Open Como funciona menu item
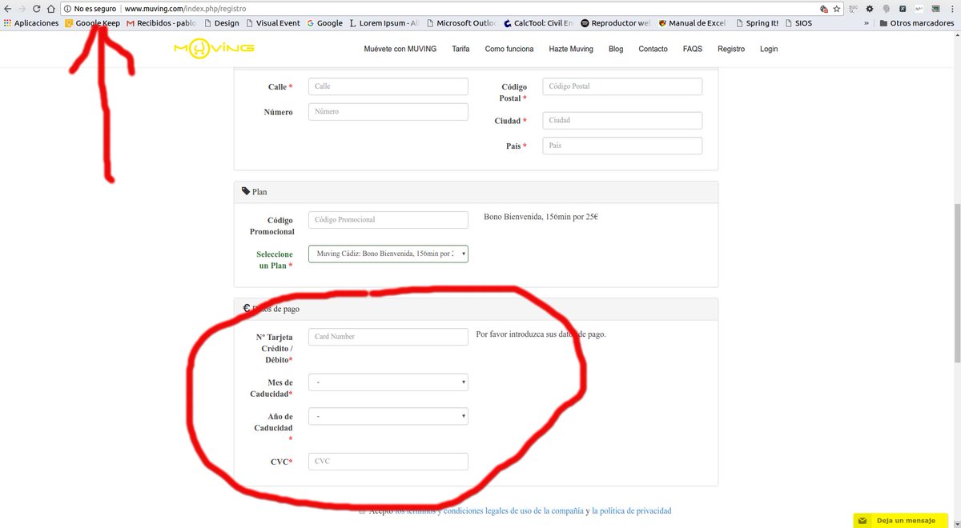Screen dimensions: 961x528 509,49
